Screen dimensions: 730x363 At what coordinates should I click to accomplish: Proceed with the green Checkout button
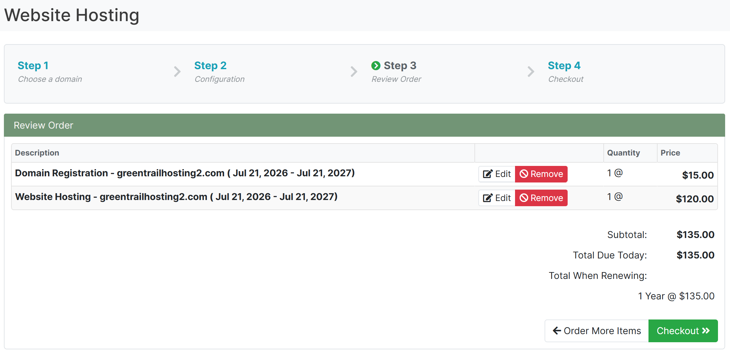[683, 331]
